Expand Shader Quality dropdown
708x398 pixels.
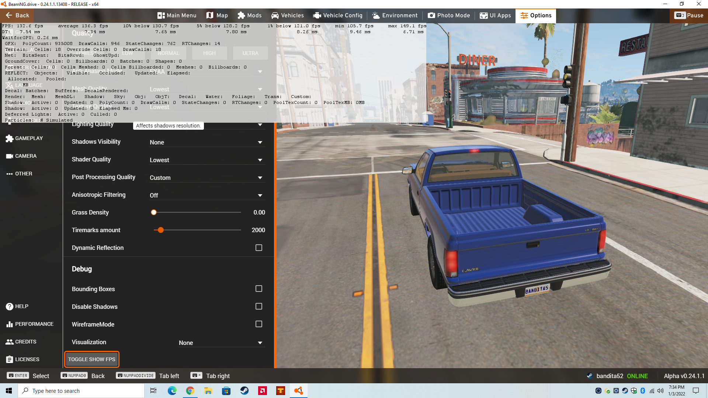(x=206, y=160)
